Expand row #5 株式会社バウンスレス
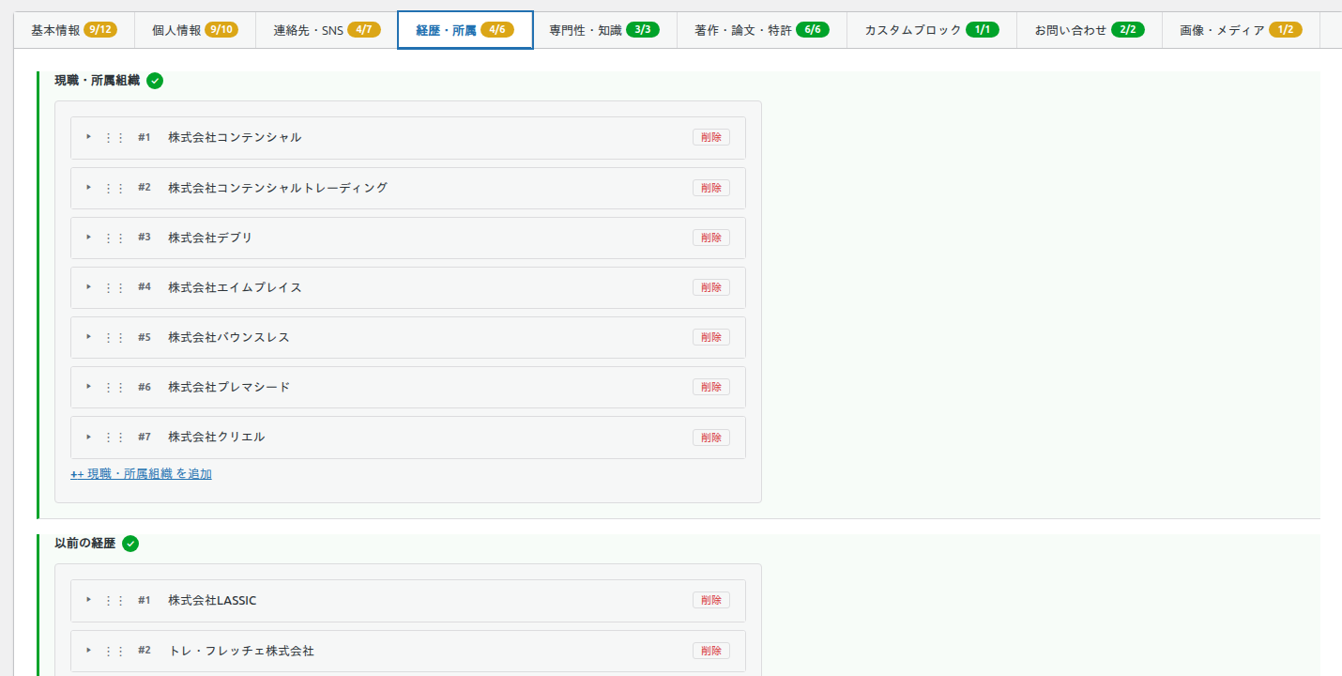The image size is (1342, 676). 89,336
